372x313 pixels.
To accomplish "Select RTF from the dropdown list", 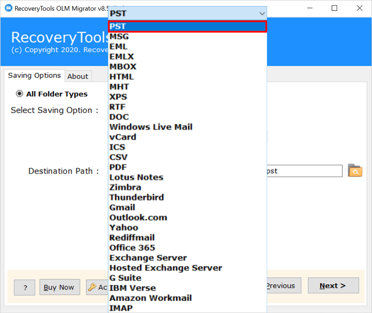I will (188, 107).
